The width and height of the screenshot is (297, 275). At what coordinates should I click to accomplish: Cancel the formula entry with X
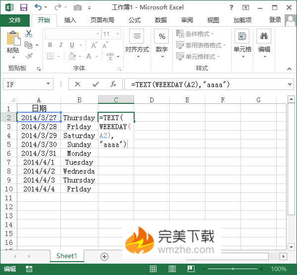(x=78, y=84)
